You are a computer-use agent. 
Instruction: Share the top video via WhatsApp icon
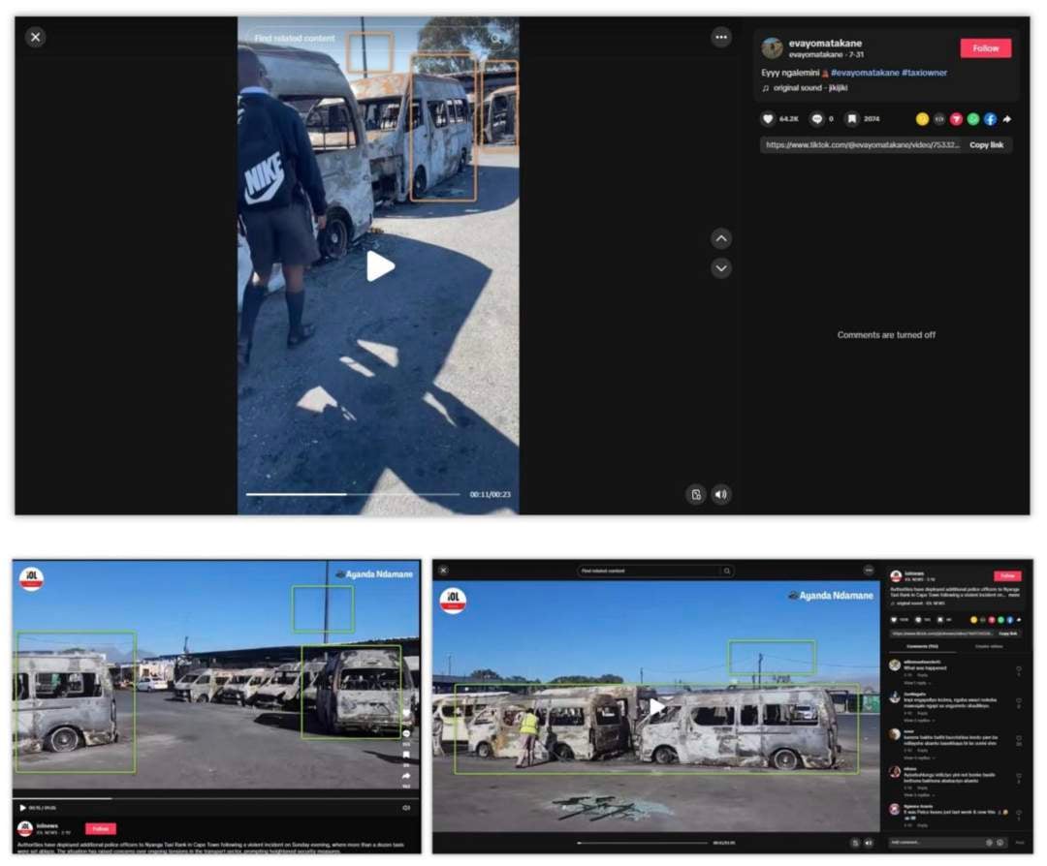coord(973,119)
